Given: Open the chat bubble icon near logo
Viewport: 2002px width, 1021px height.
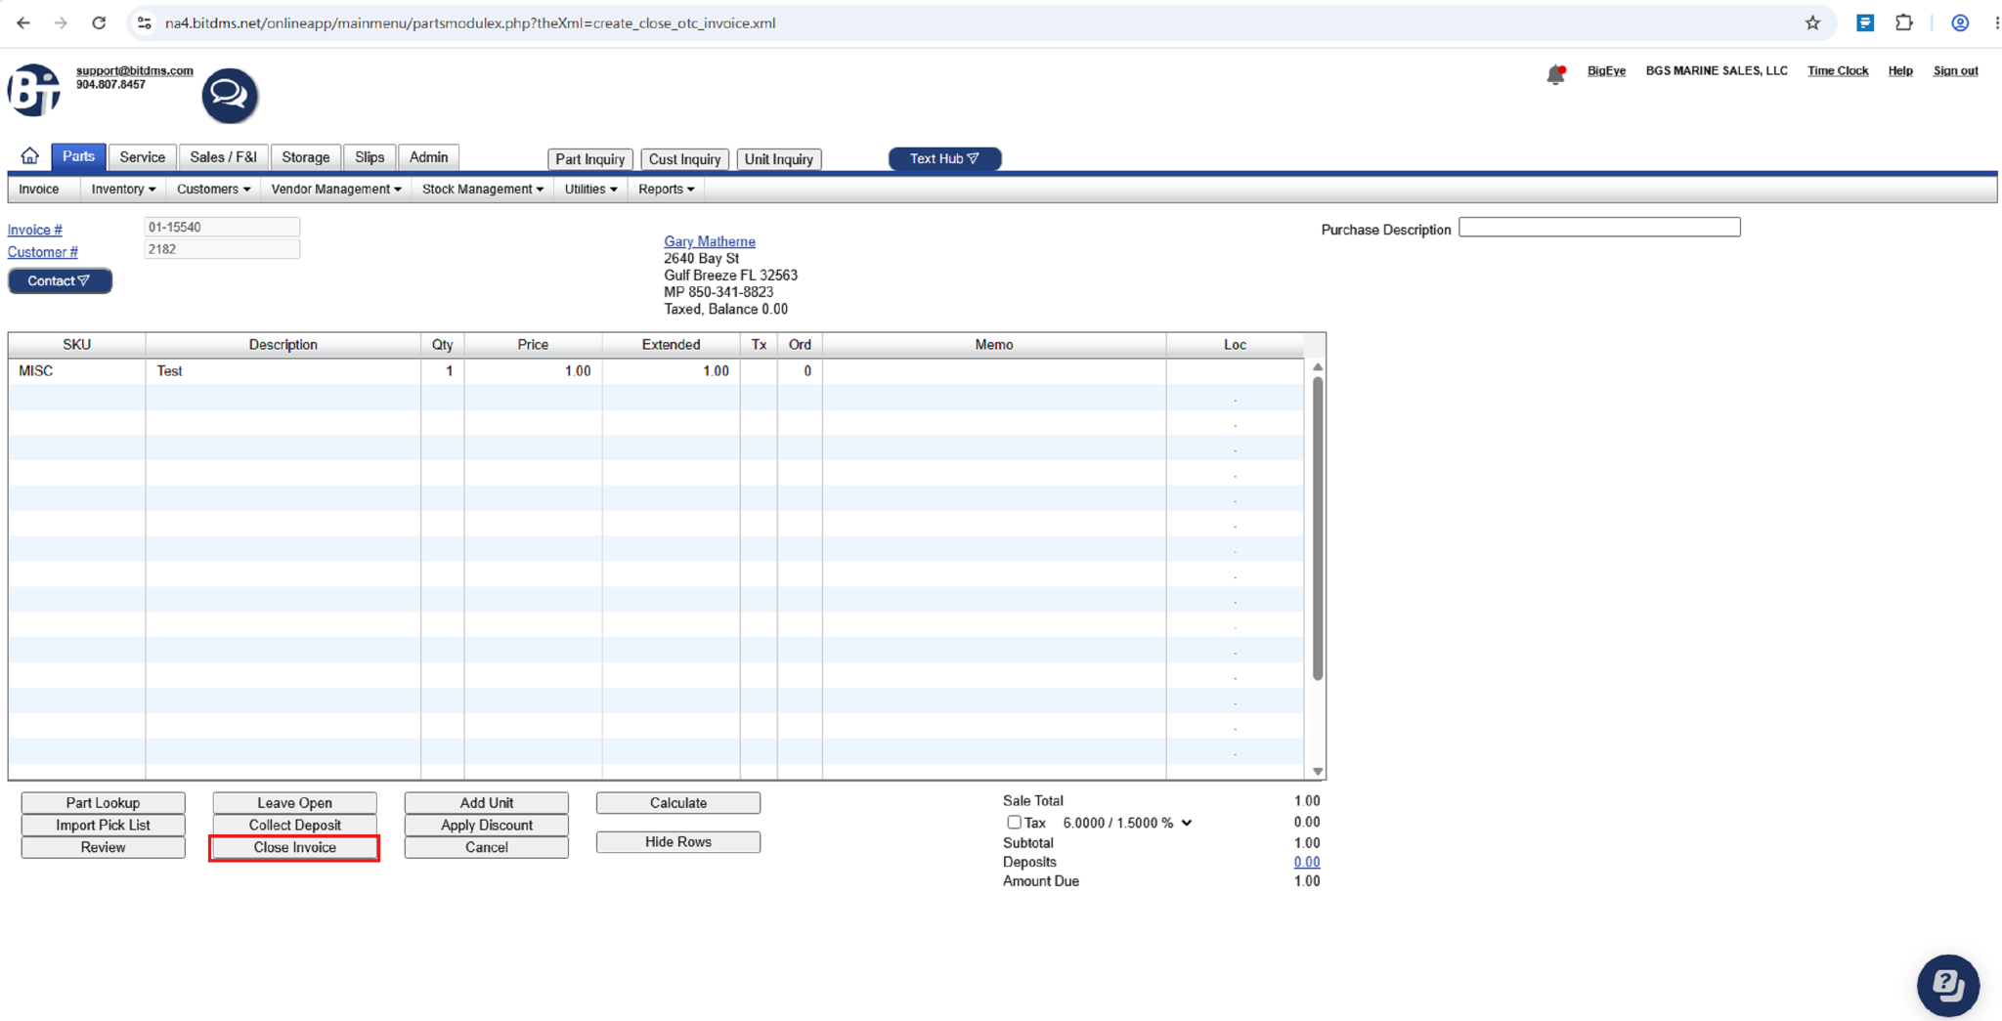Looking at the screenshot, I should click(x=230, y=95).
